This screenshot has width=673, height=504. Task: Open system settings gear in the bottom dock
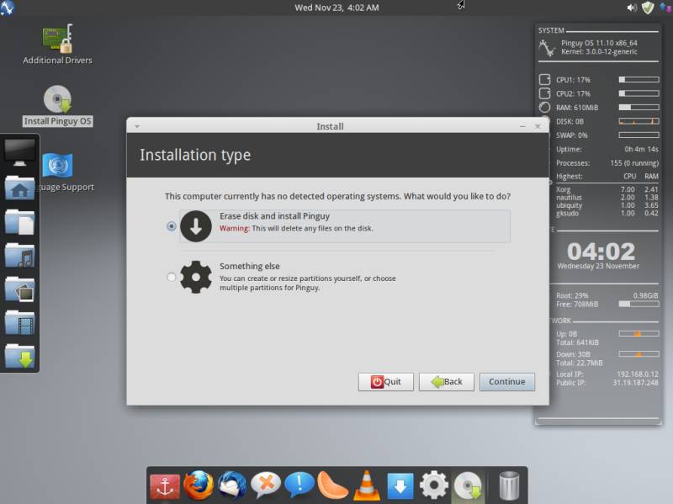point(434,485)
